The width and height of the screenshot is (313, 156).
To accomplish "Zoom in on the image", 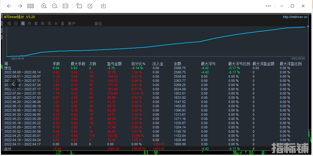I will tap(44, 6).
